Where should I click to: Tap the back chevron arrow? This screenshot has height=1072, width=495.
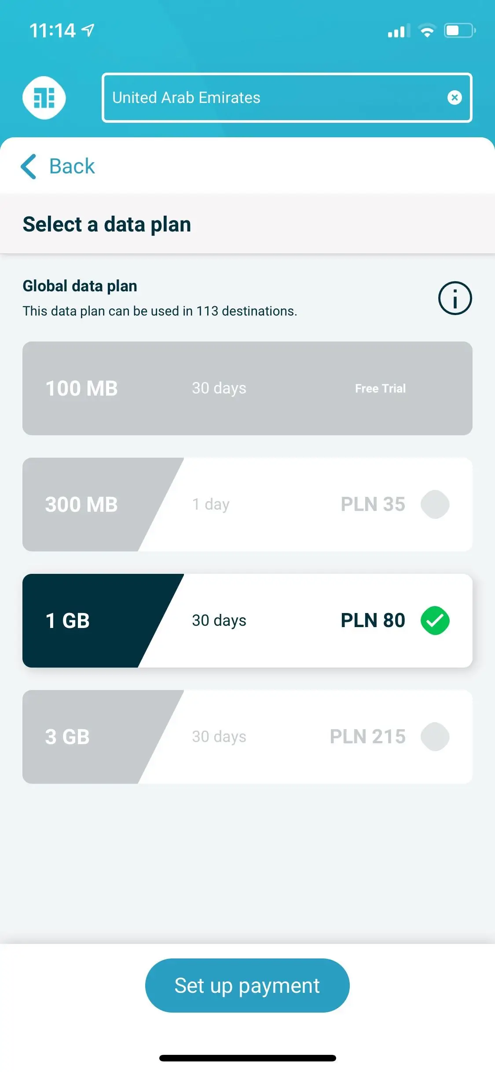coord(29,166)
